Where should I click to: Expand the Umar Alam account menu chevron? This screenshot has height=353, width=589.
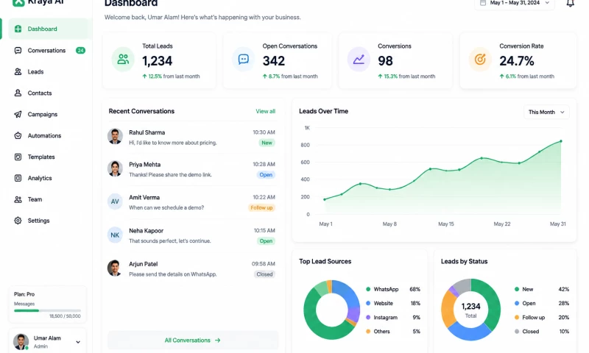coord(78,342)
